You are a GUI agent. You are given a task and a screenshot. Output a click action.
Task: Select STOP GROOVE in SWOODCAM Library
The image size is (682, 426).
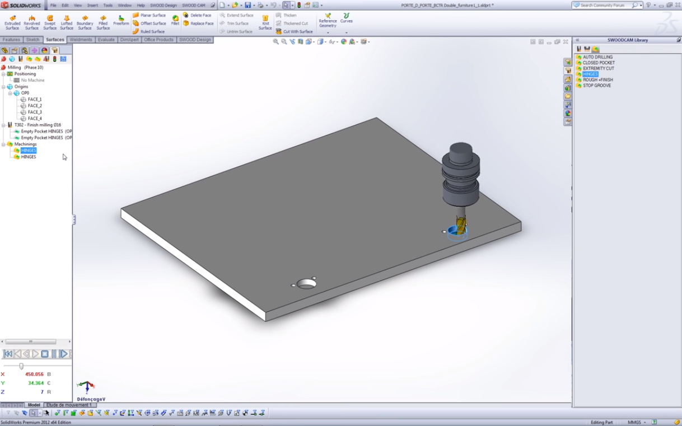point(597,86)
